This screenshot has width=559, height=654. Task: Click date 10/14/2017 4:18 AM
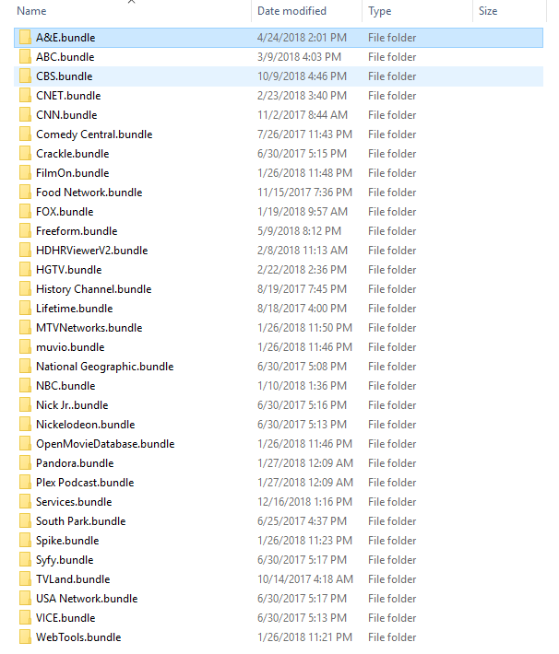point(305,578)
